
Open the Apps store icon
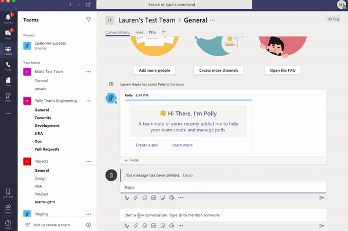click(8, 209)
